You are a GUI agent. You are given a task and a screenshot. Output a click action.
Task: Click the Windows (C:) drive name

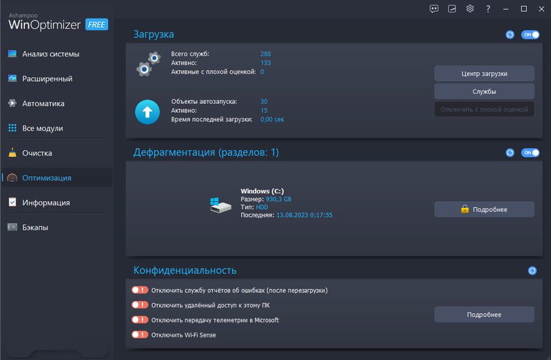262,191
